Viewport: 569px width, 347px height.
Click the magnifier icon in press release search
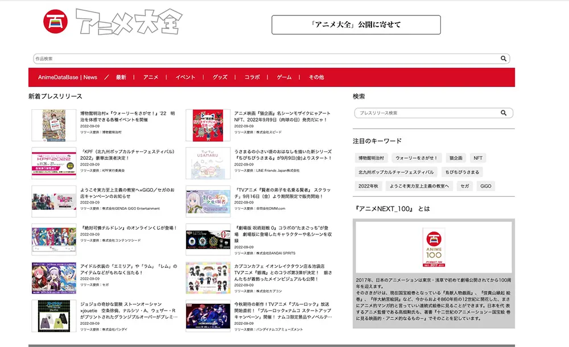[x=504, y=113]
